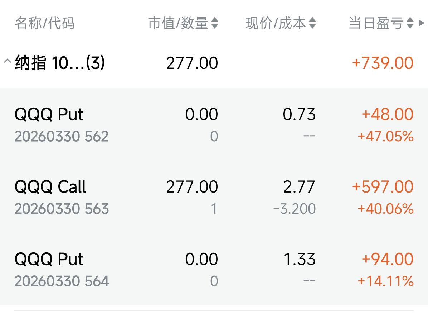Click the +47.05% profit percentage
428x332 pixels.
click(x=386, y=137)
